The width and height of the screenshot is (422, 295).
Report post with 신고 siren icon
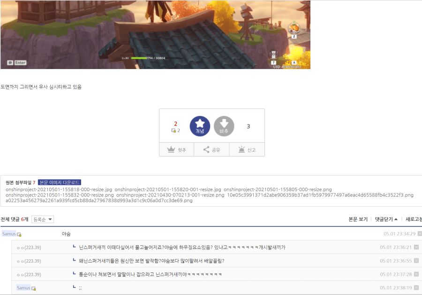pos(247,150)
